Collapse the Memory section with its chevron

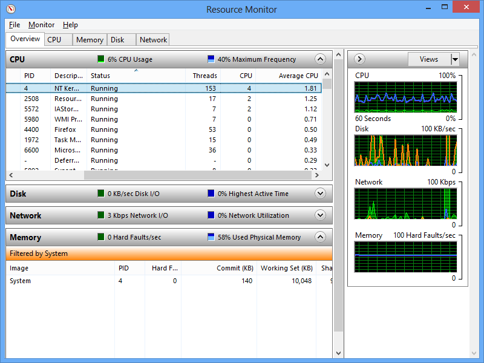(x=320, y=237)
